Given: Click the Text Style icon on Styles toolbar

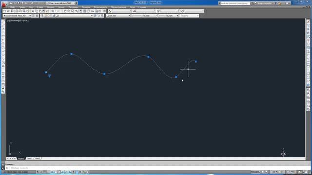Looking at the screenshot, I should pyautogui.click(x=110, y=11).
